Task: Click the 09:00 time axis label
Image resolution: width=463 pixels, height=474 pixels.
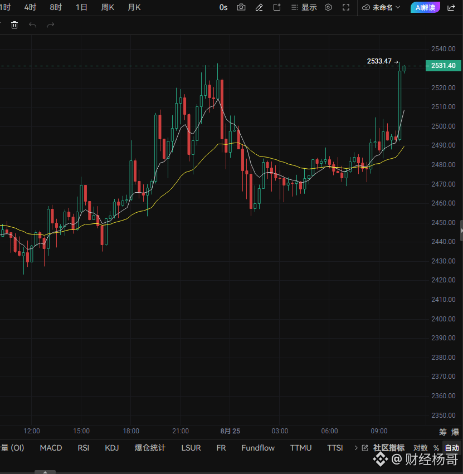Action: coord(379,431)
